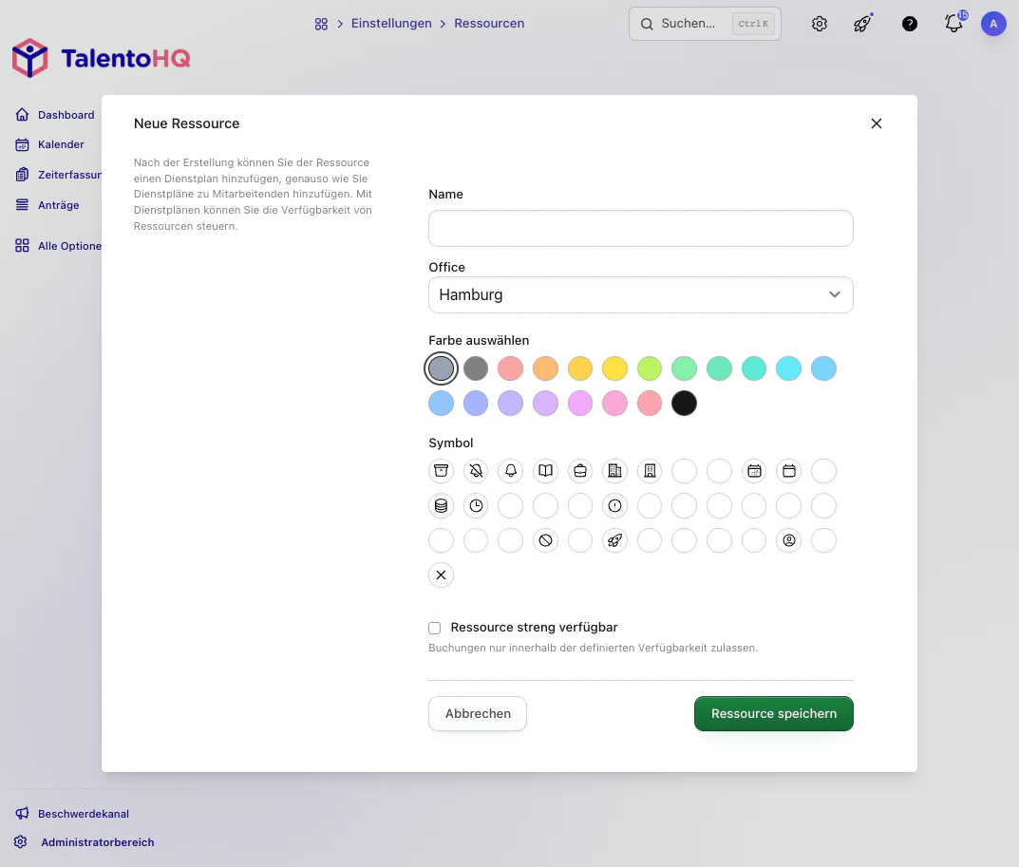Screen dimensions: 1019x867
Task: Choose the calendar with dates symbol
Action: coord(754,471)
